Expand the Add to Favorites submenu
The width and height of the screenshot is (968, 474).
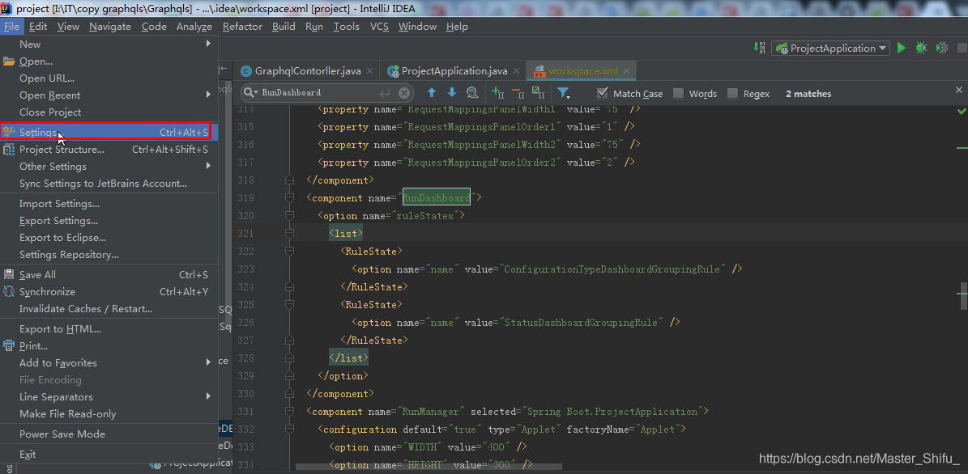(x=109, y=363)
